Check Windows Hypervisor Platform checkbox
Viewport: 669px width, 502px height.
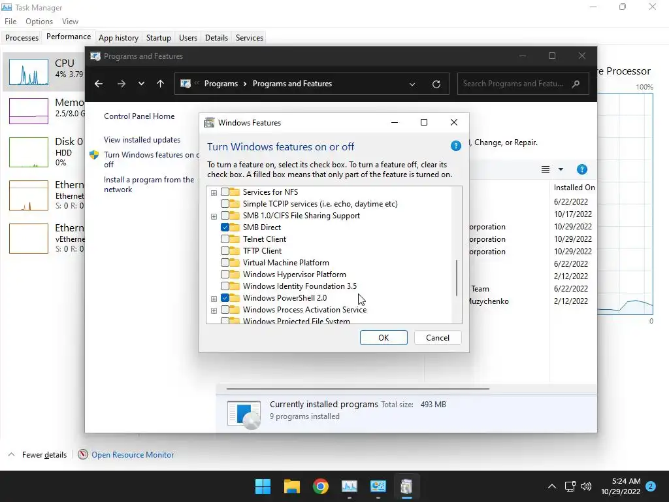pos(225,275)
